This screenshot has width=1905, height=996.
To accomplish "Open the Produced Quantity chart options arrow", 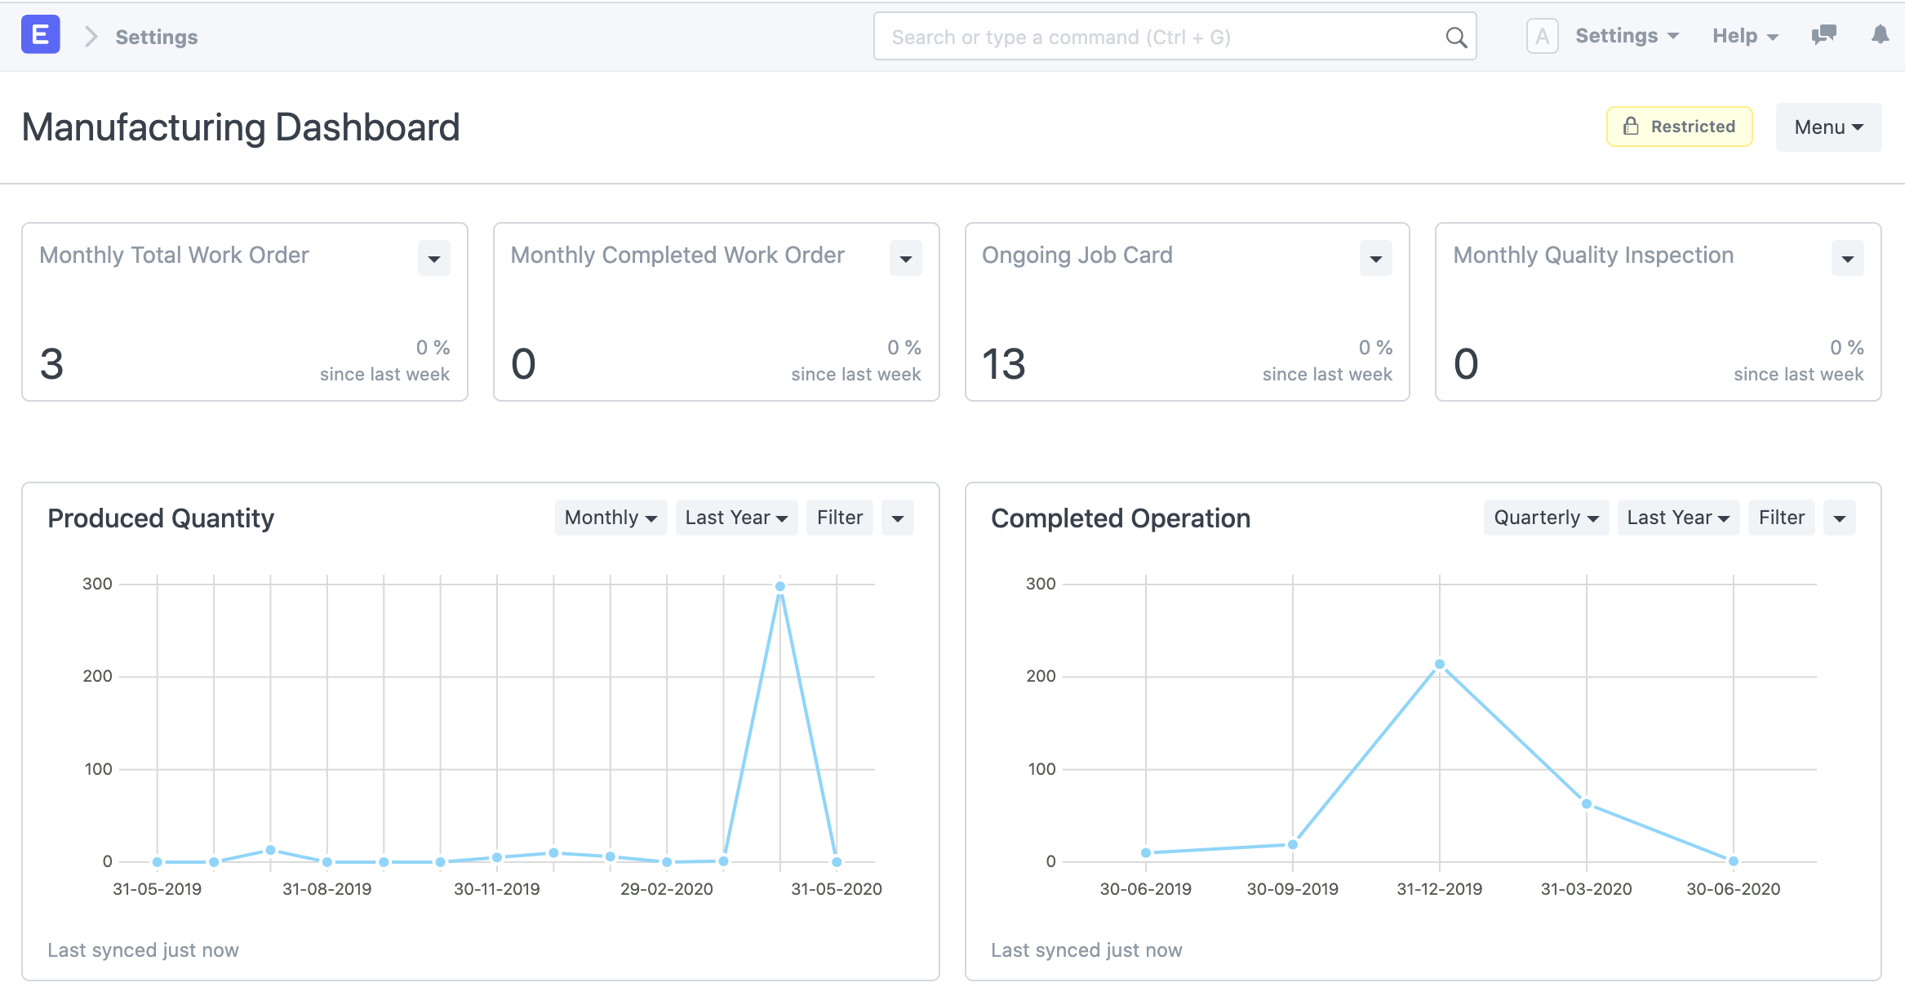I will pos(898,517).
